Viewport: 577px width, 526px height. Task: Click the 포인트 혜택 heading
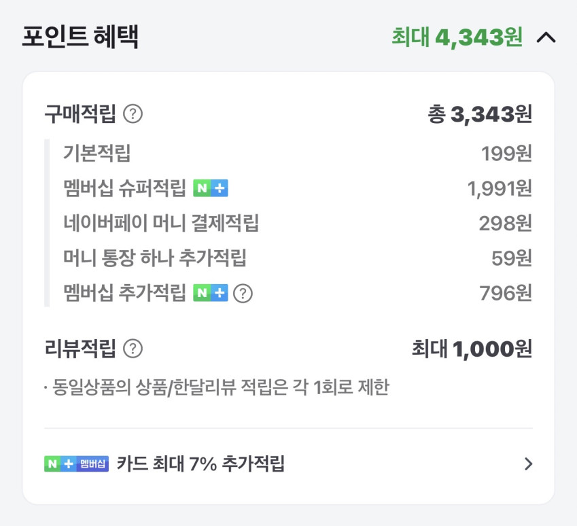(x=80, y=37)
